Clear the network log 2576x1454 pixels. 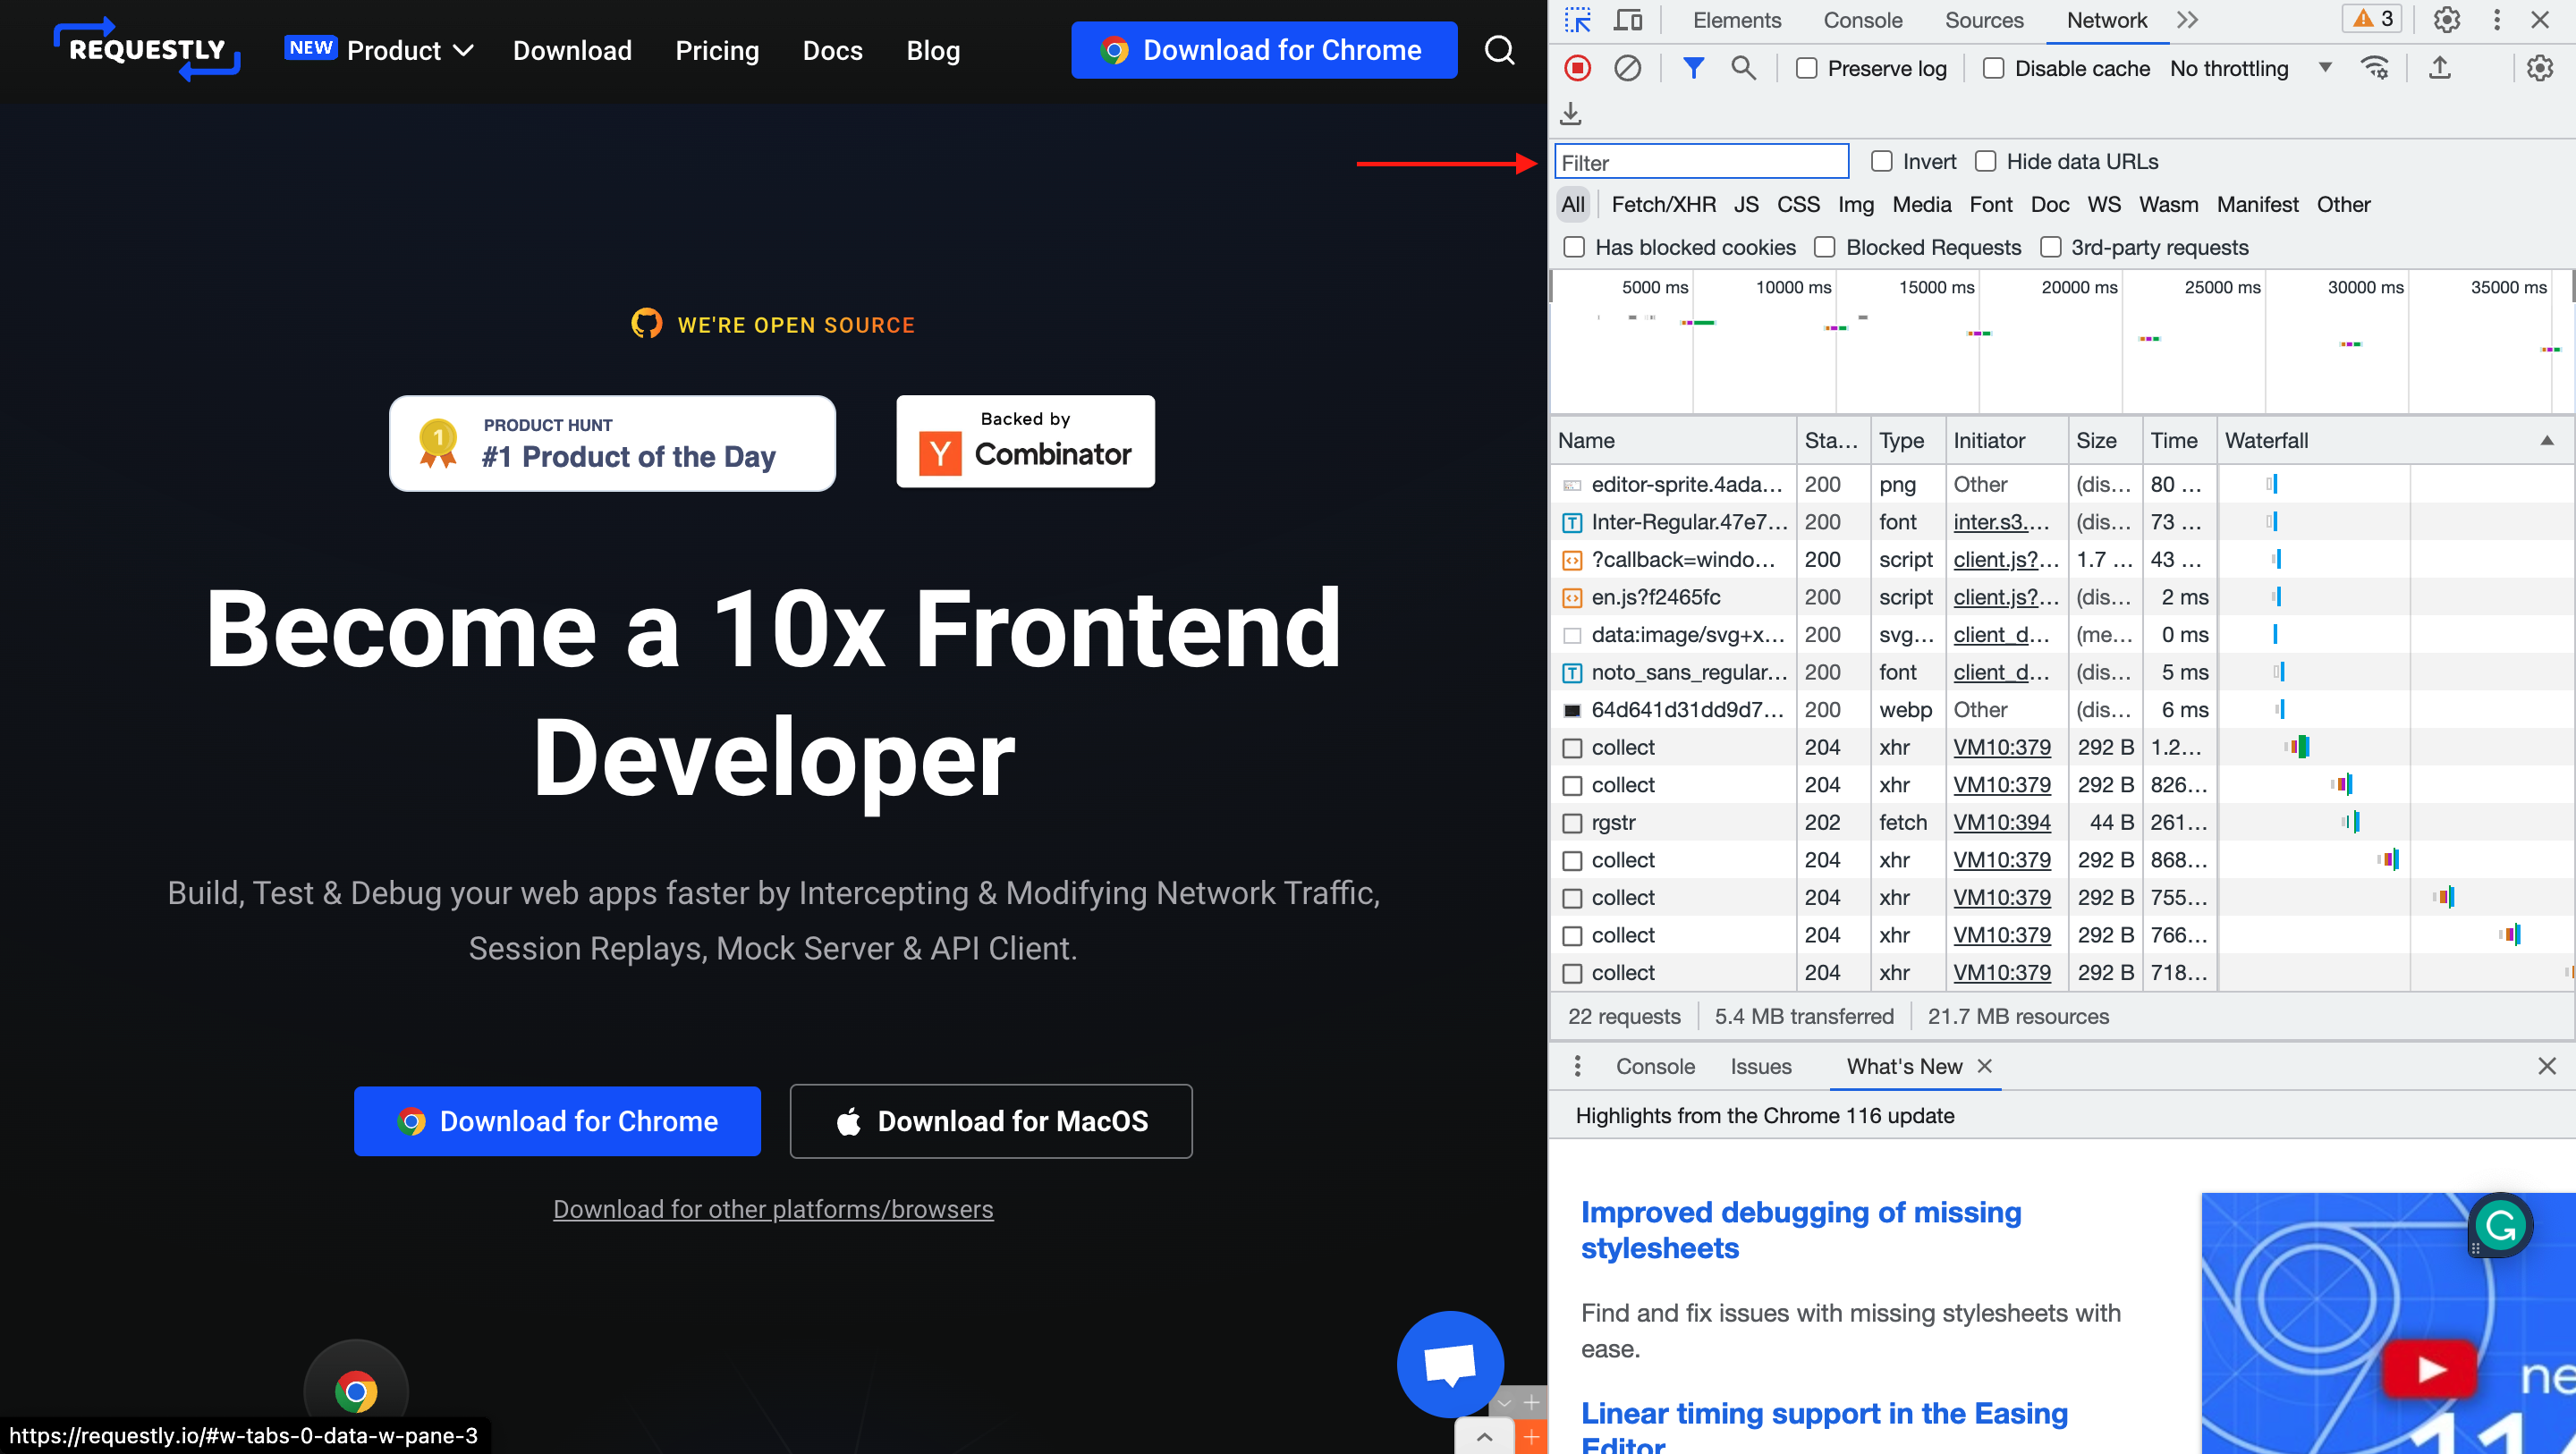coord(1628,68)
